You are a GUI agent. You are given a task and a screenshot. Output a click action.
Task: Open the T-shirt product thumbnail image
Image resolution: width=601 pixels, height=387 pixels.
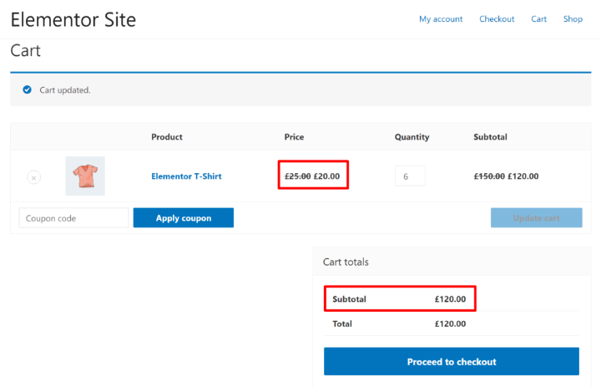[x=85, y=176]
